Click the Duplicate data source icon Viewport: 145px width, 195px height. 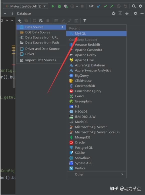[26, 20]
